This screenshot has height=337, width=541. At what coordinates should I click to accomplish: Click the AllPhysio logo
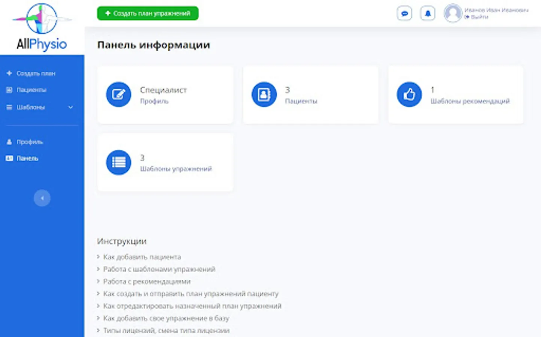pyautogui.click(x=42, y=27)
